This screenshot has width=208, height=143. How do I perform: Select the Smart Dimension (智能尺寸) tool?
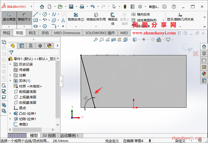tap(24, 18)
